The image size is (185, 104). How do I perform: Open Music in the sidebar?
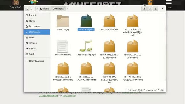tap(37, 38)
